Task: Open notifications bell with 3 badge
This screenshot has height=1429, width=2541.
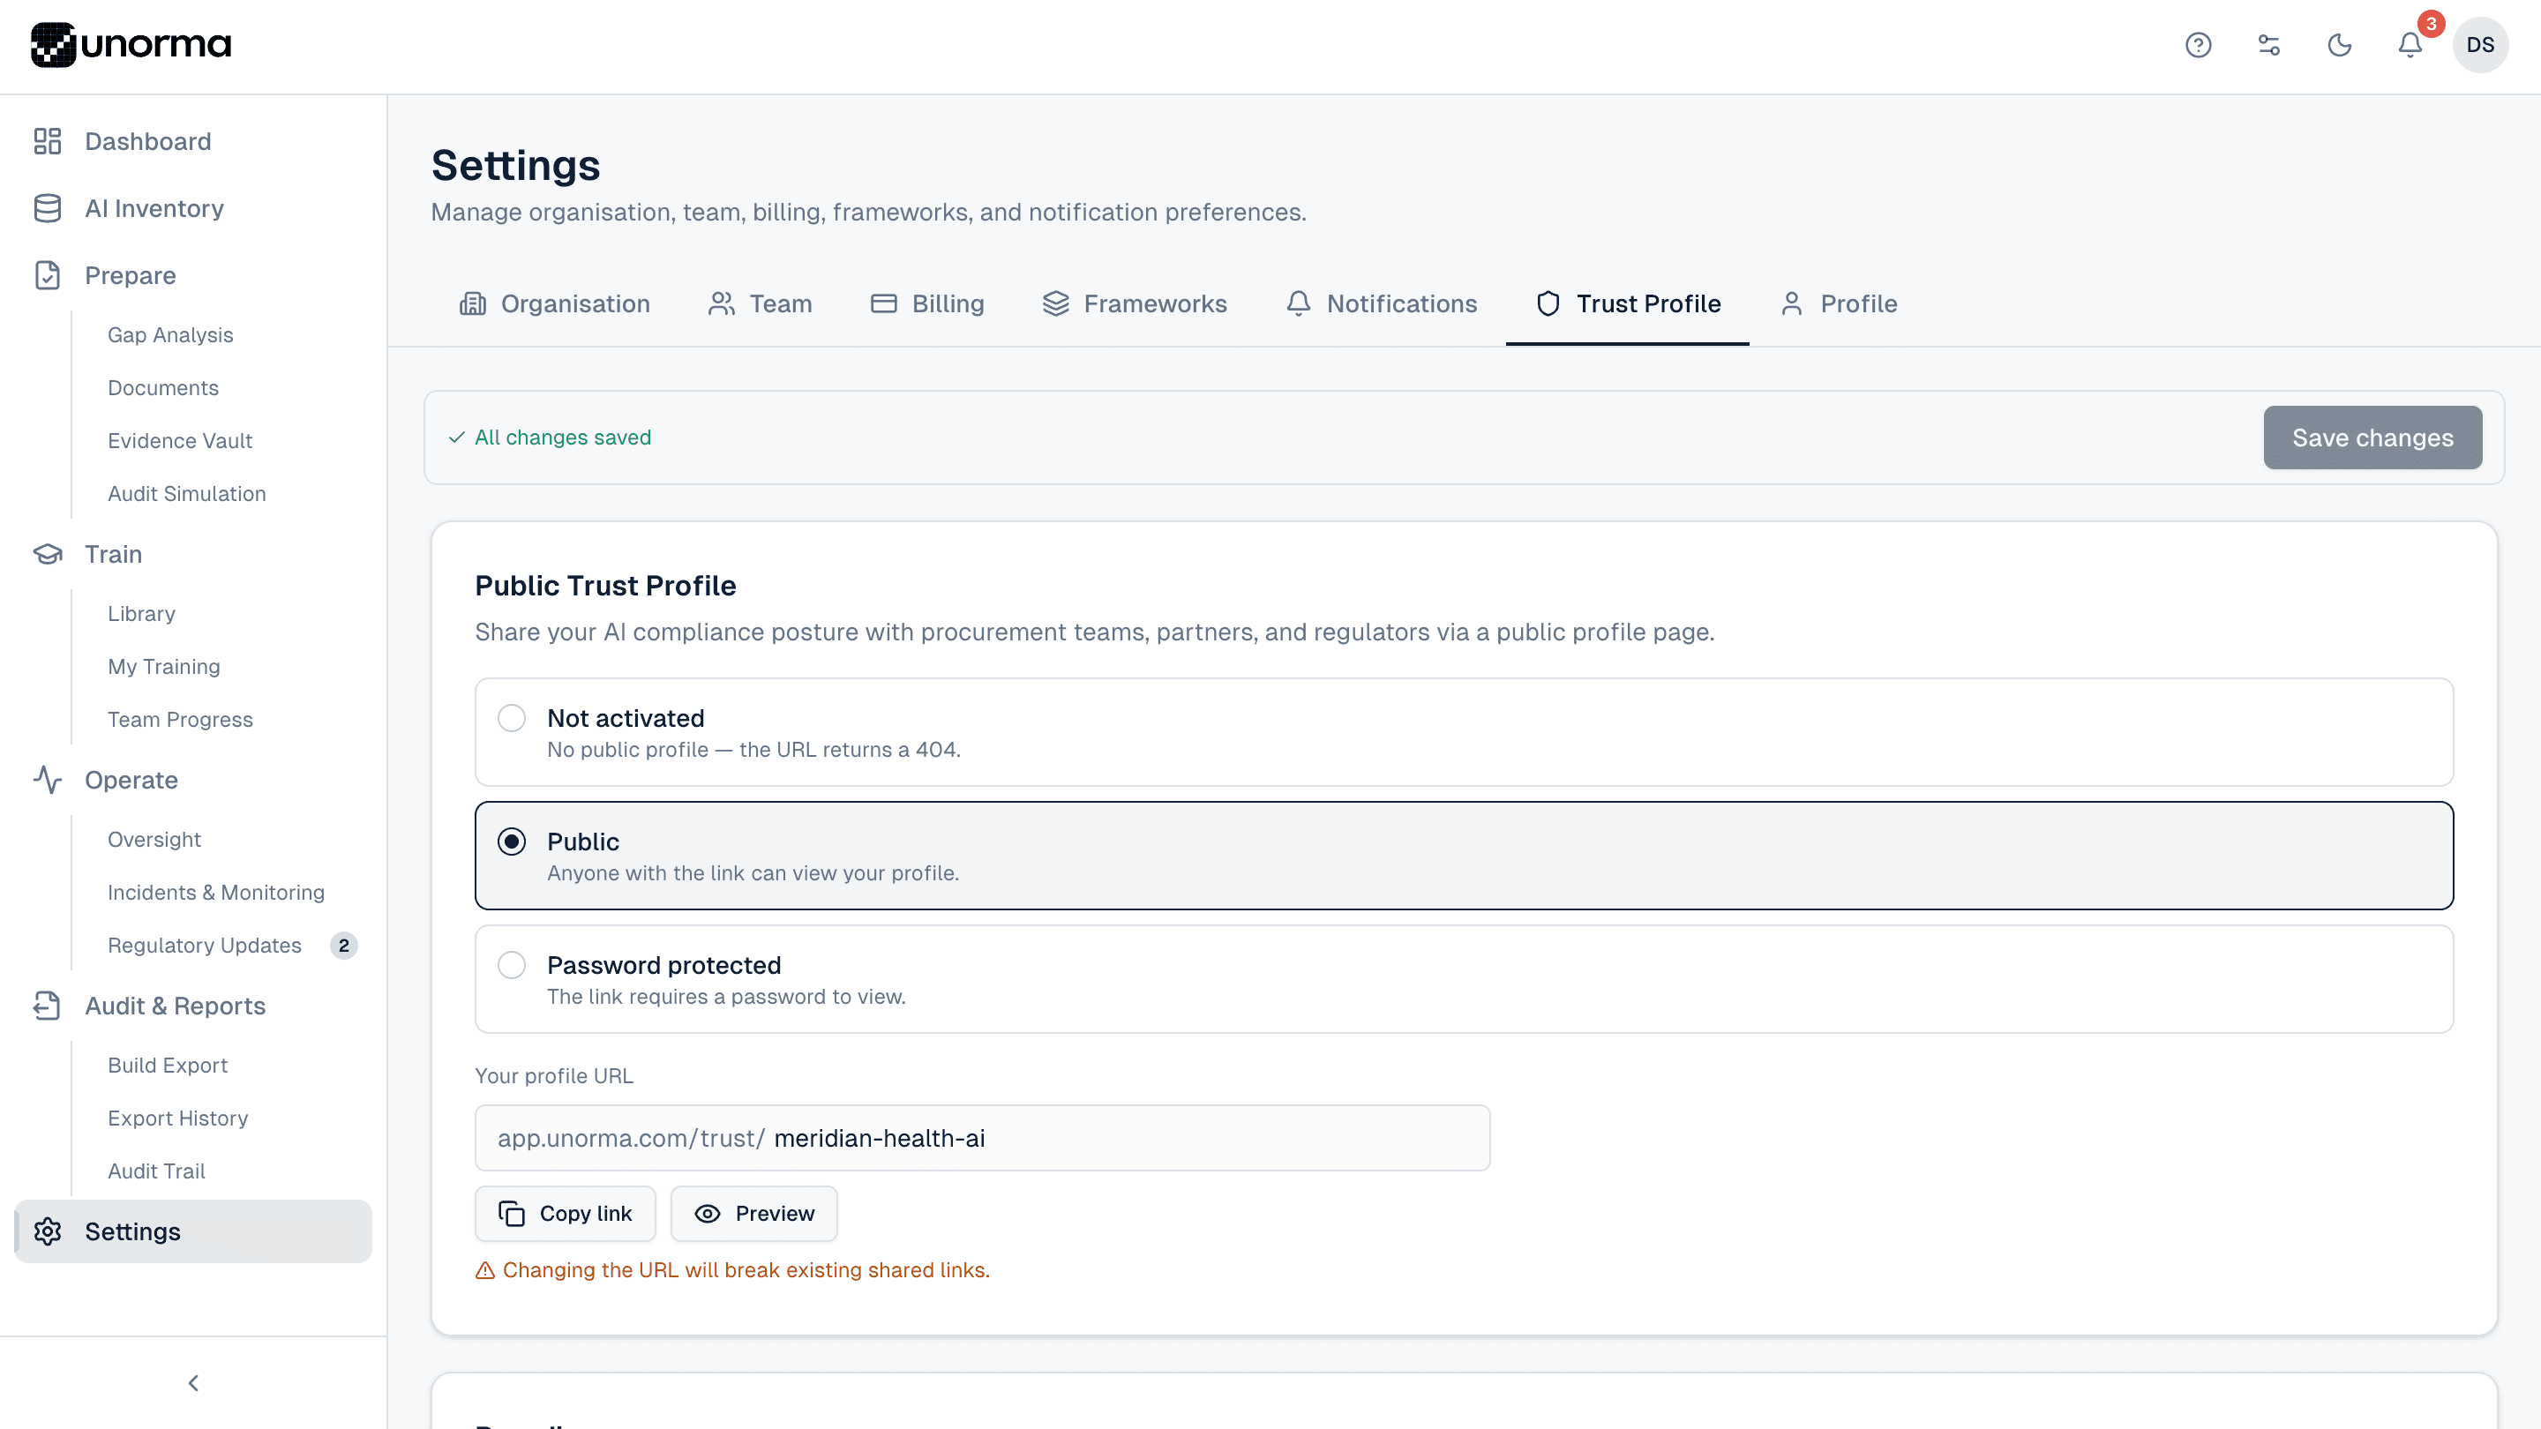Action: 2410,44
